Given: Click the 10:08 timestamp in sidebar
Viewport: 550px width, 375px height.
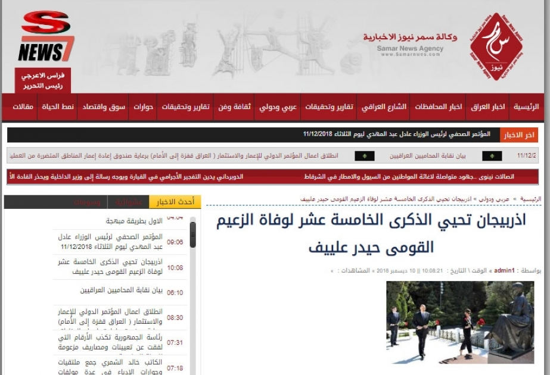Looking at the screenshot, I should click(175, 268).
